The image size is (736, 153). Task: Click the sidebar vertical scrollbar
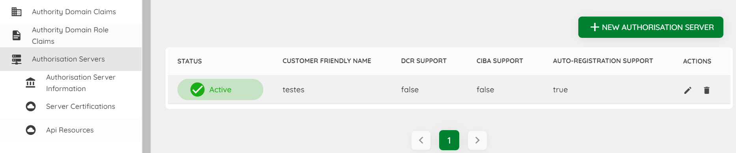(x=146, y=76)
